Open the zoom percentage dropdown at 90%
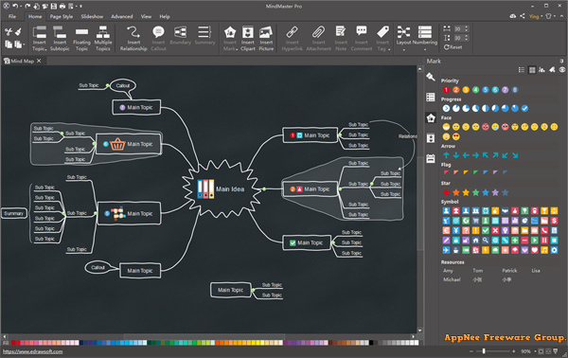 click(535, 351)
